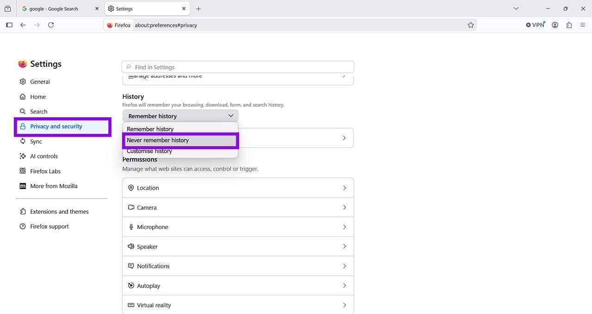Click the Microphone icon in Permissions
592x314 pixels.
pyautogui.click(x=131, y=227)
